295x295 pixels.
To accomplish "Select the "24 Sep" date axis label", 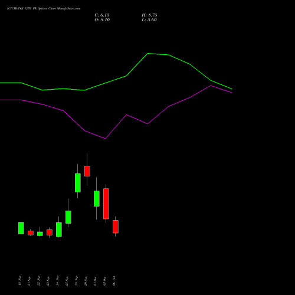I will [57, 281].
